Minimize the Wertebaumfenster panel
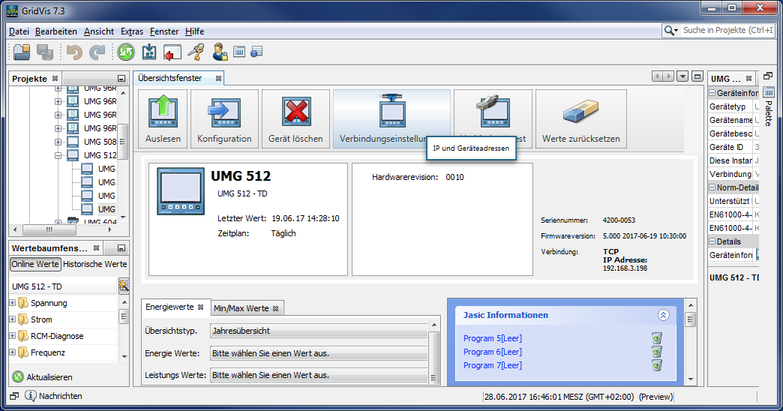The height and width of the screenshot is (411, 783). 121,247
